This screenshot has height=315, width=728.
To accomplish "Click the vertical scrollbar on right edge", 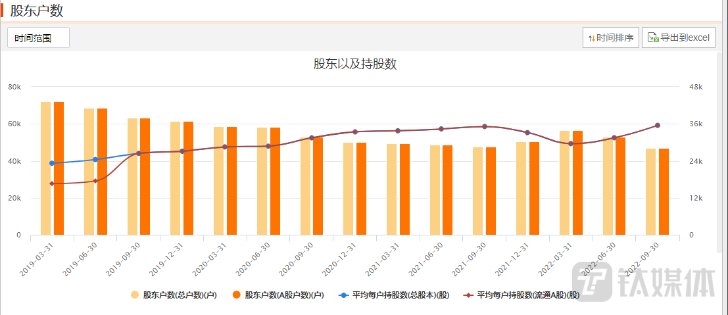I will [x=721, y=153].
